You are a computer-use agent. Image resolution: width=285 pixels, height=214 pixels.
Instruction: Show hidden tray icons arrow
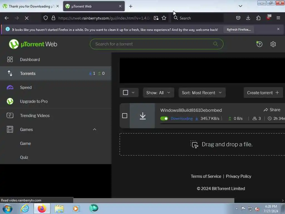click(x=237, y=209)
